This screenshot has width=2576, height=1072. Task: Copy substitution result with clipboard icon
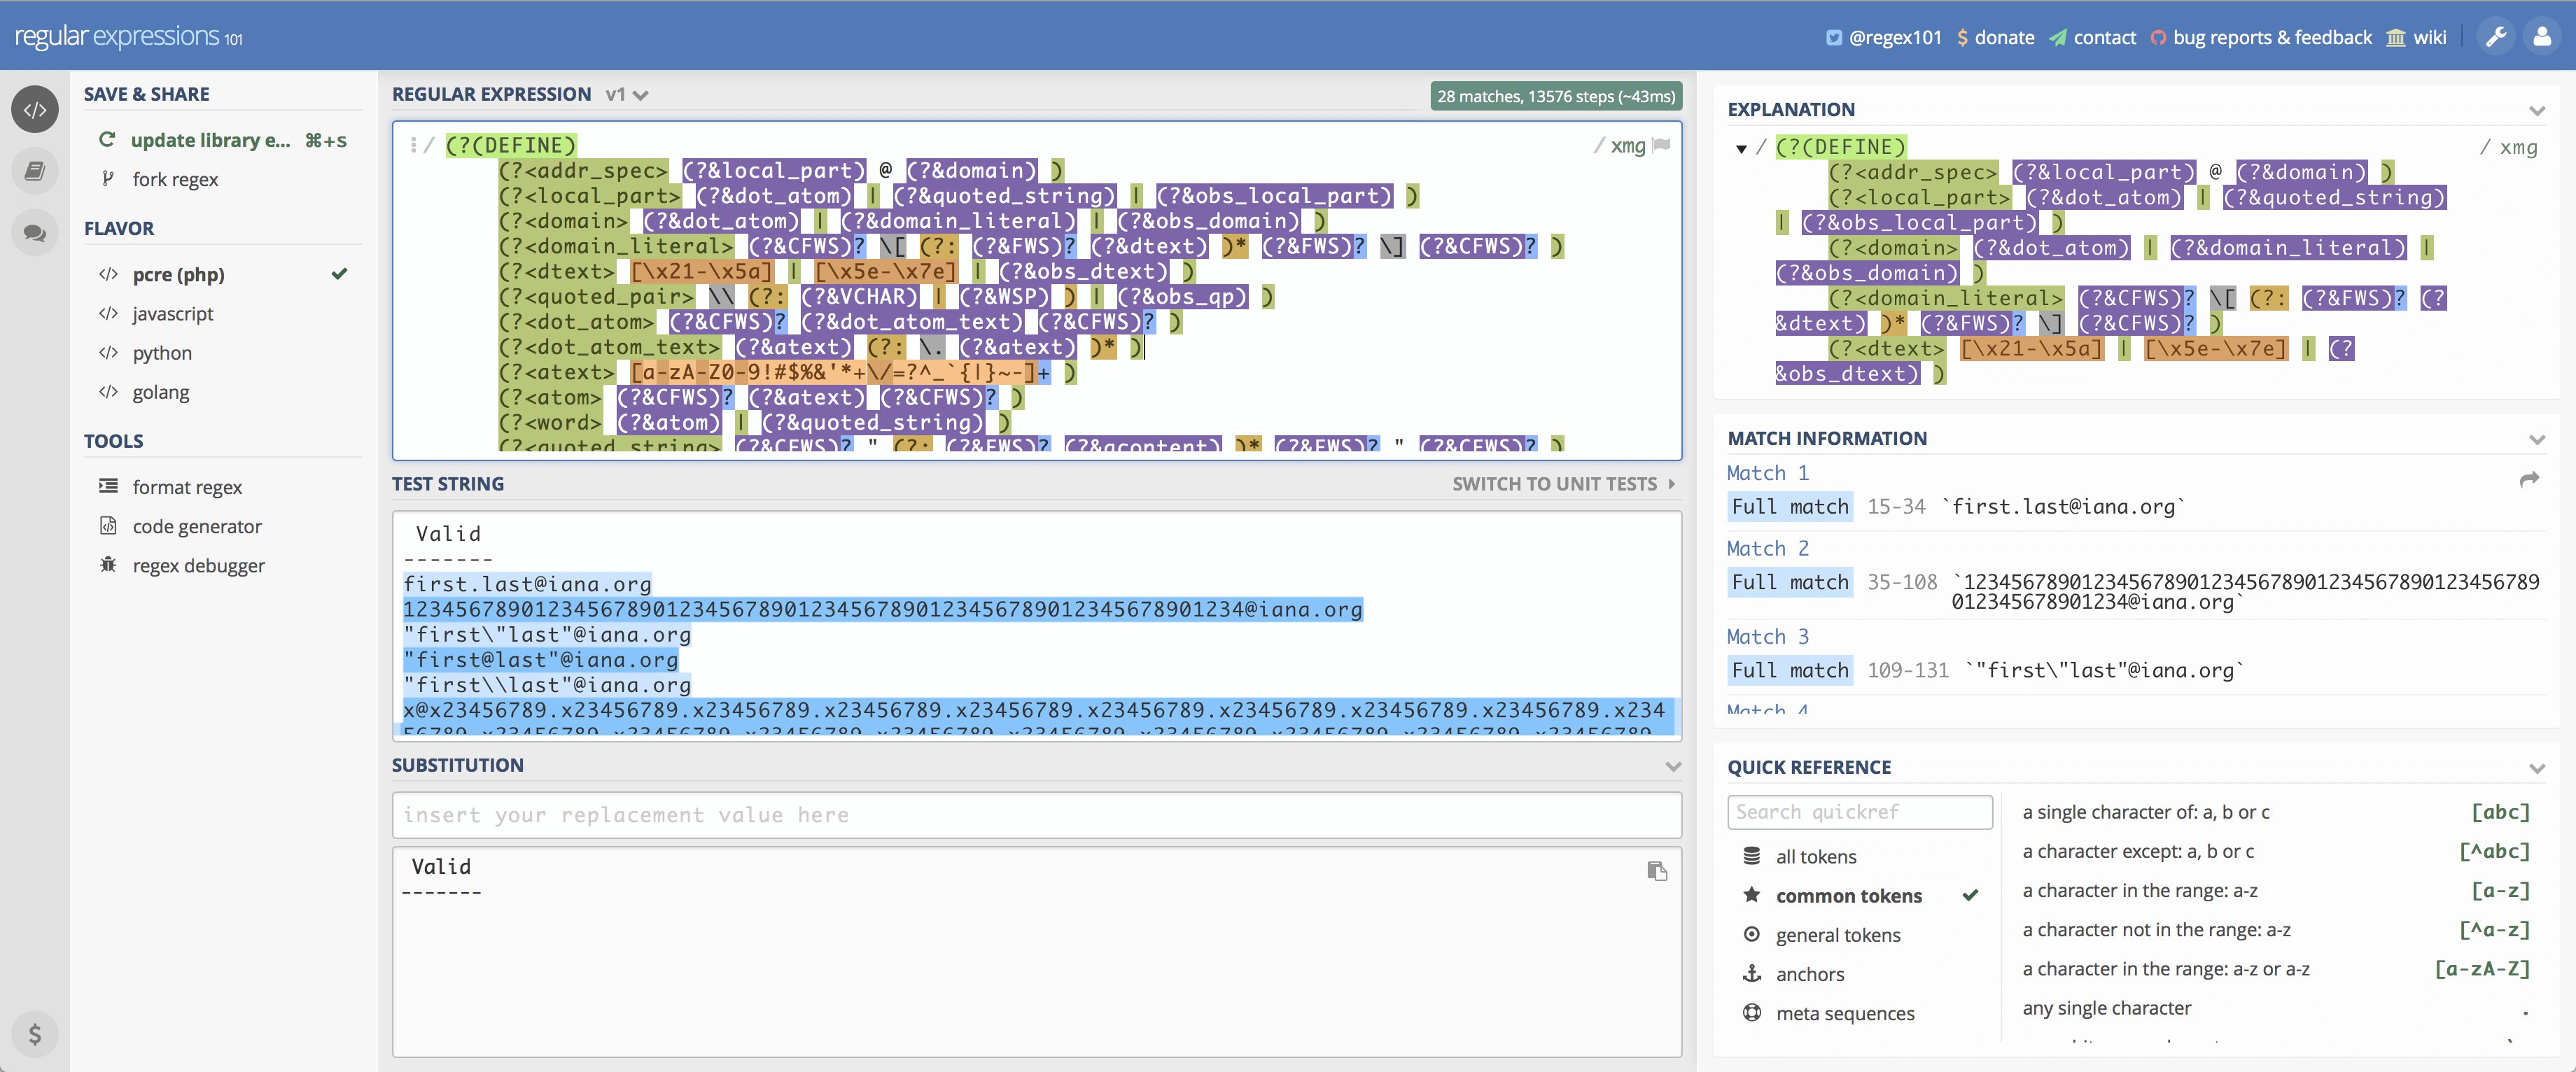[1656, 871]
